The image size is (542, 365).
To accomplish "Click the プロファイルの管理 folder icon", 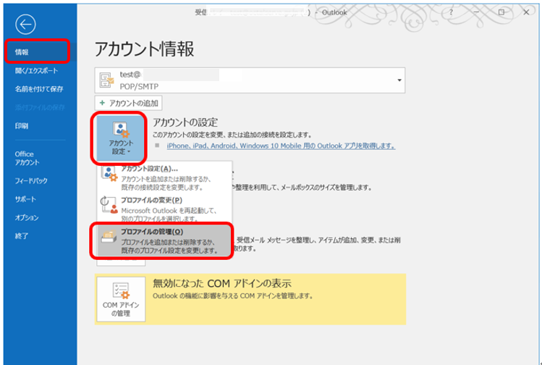I will [x=109, y=236].
